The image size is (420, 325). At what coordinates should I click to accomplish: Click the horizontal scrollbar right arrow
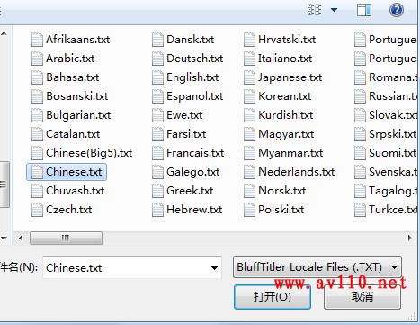(x=409, y=239)
